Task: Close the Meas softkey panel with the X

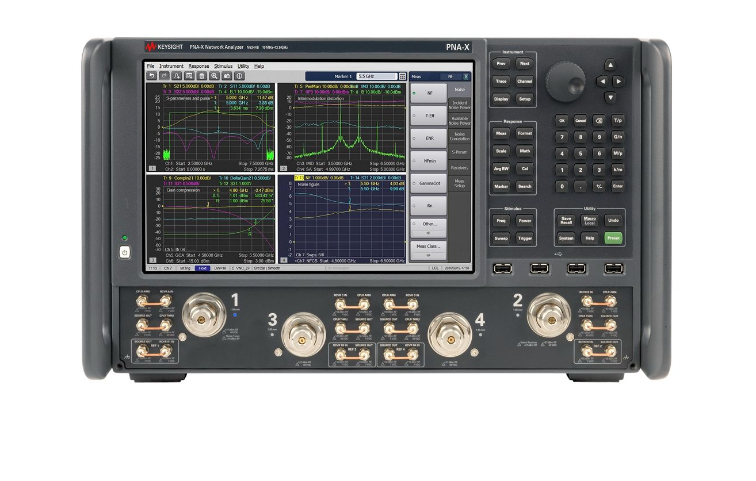Action: point(466,76)
